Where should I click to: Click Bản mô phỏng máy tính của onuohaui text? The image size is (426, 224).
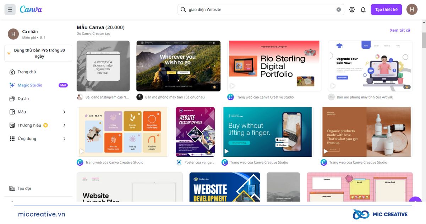pos(175,97)
